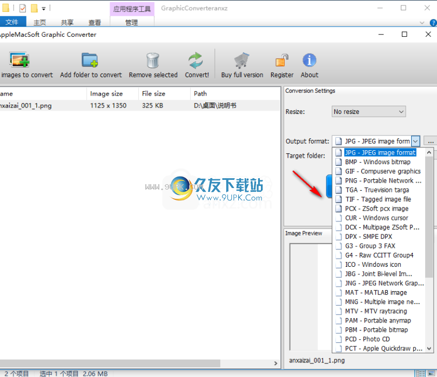Pick G4 - Raw CCITT Group4
437x377 pixels.
pos(379,255)
